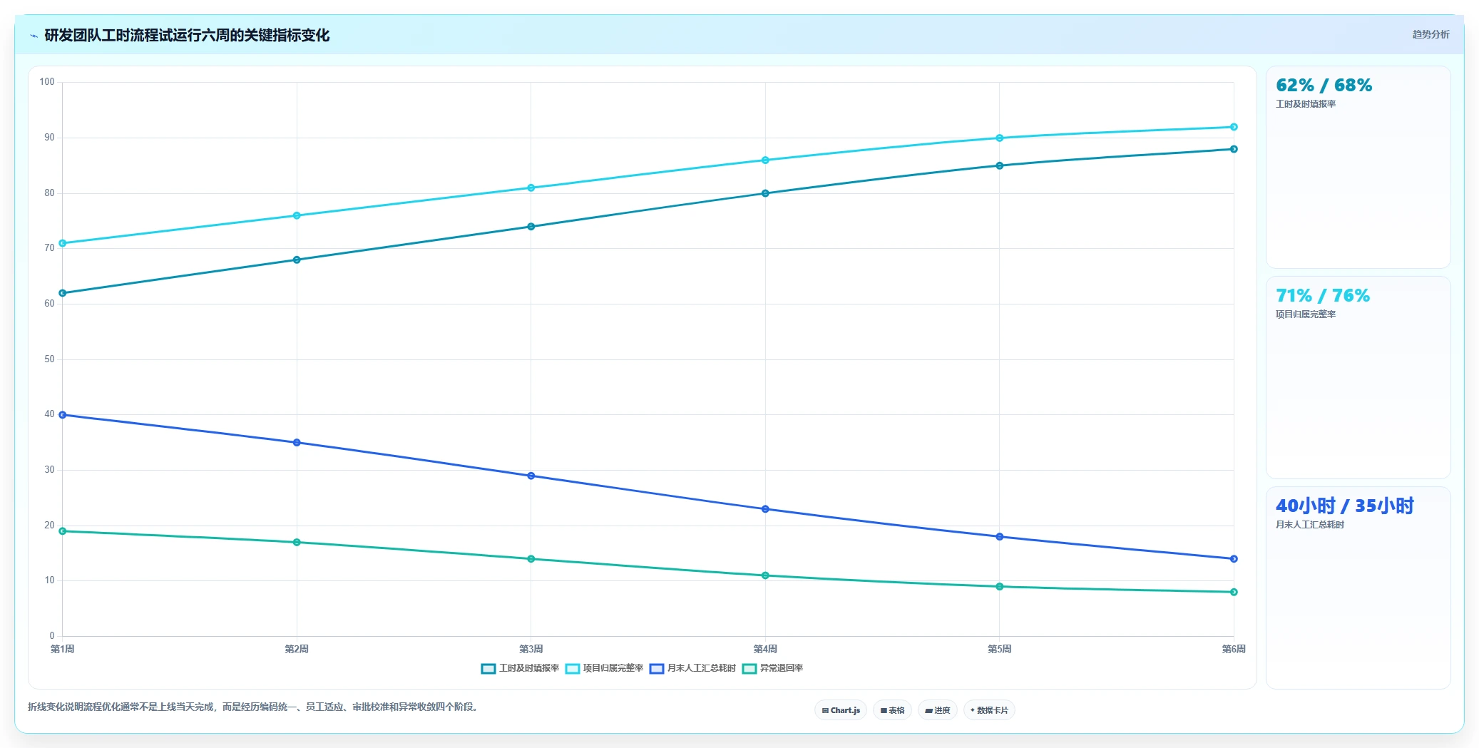1479x748 pixels.
Task: Click the 第5周 x-axis label
Action: 1000,649
